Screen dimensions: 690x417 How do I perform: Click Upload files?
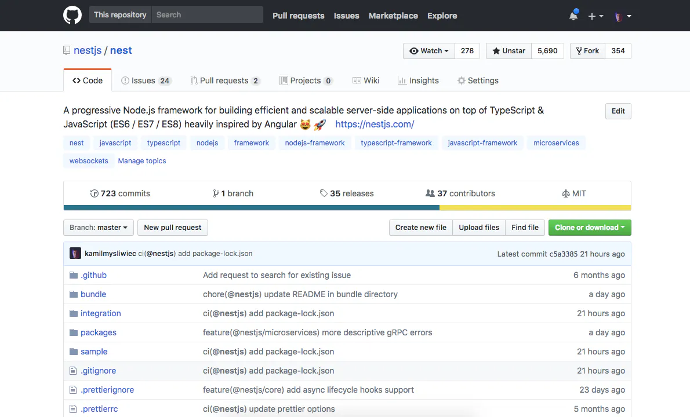479,228
